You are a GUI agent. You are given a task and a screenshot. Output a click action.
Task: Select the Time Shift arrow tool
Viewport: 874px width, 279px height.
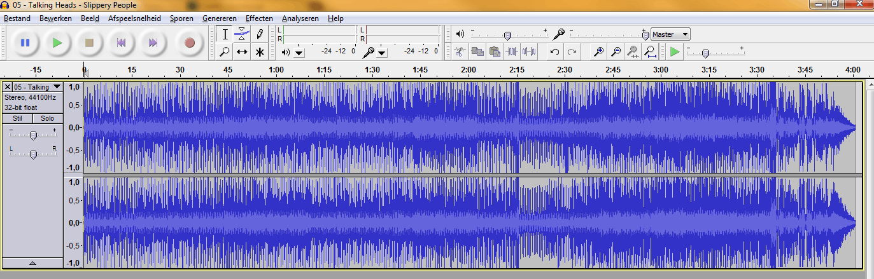[x=242, y=52]
